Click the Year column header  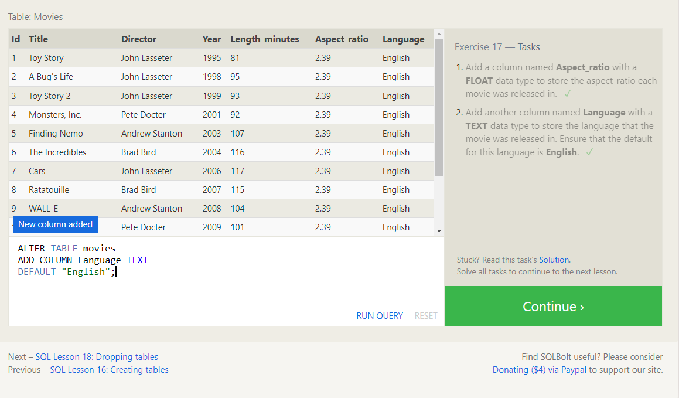pos(211,39)
